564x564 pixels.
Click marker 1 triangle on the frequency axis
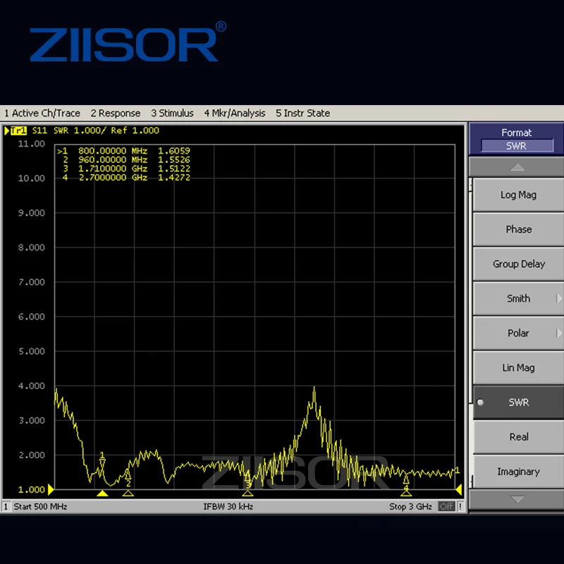point(102,493)
